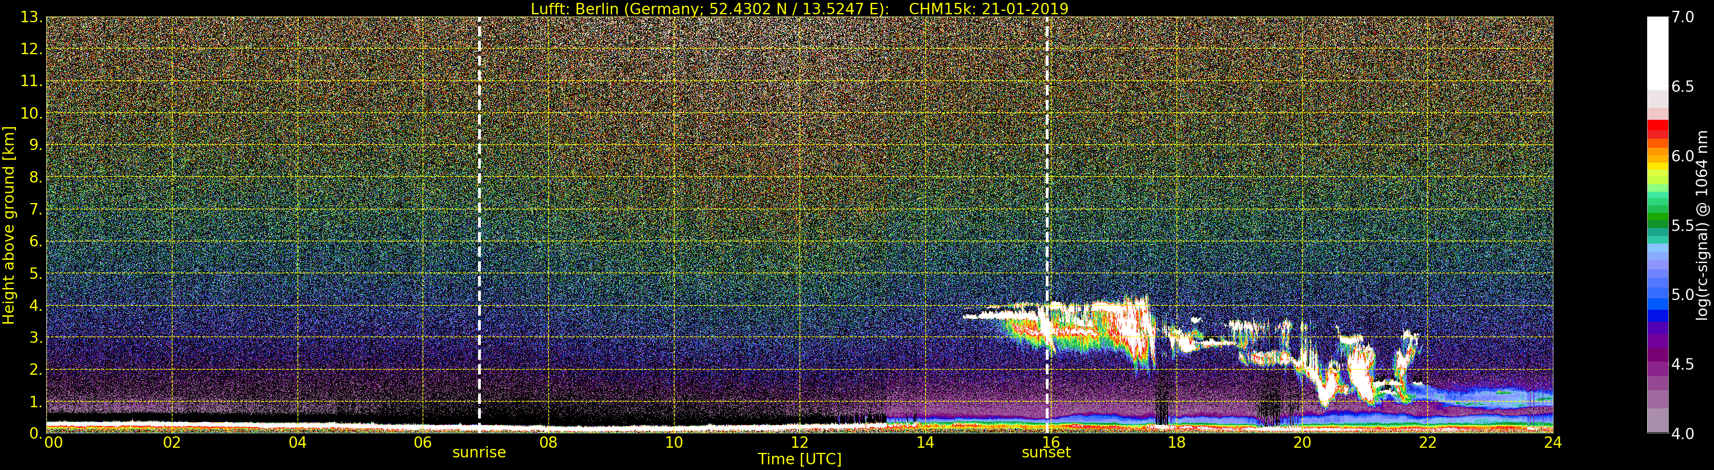Click the "4." height axis tick label
The width and height of the screenshot is (1714, 470).
tap(36, 305)
